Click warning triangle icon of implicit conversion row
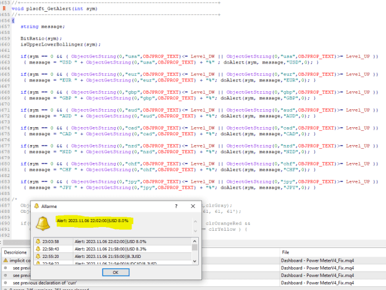Image resolution: width=386 pixels, height=290 pixels. [x=6, y=260]
